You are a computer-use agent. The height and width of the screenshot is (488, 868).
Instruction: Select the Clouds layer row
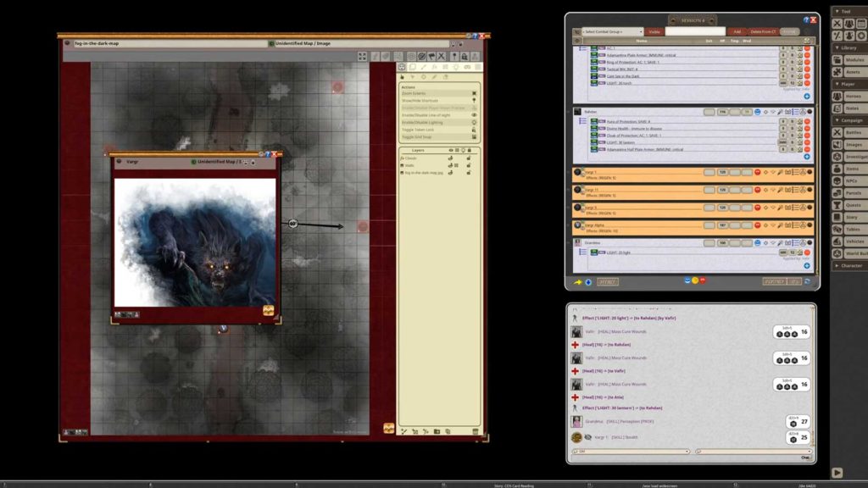[437, 158]
